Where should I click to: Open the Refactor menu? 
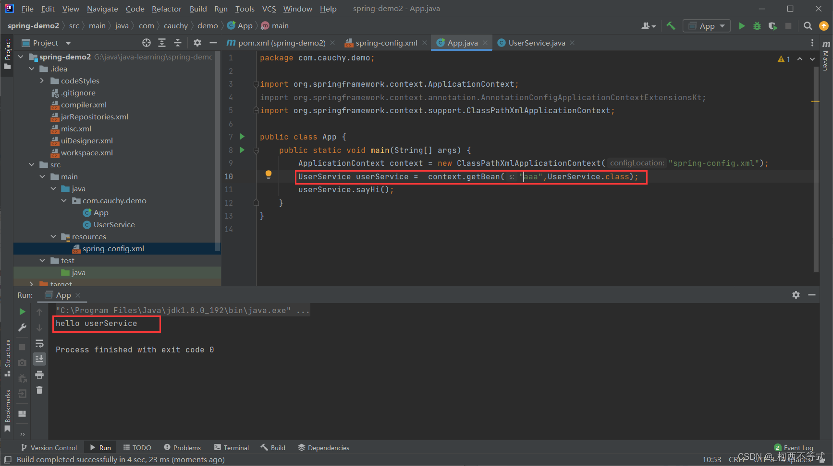(x=166, y=9)
